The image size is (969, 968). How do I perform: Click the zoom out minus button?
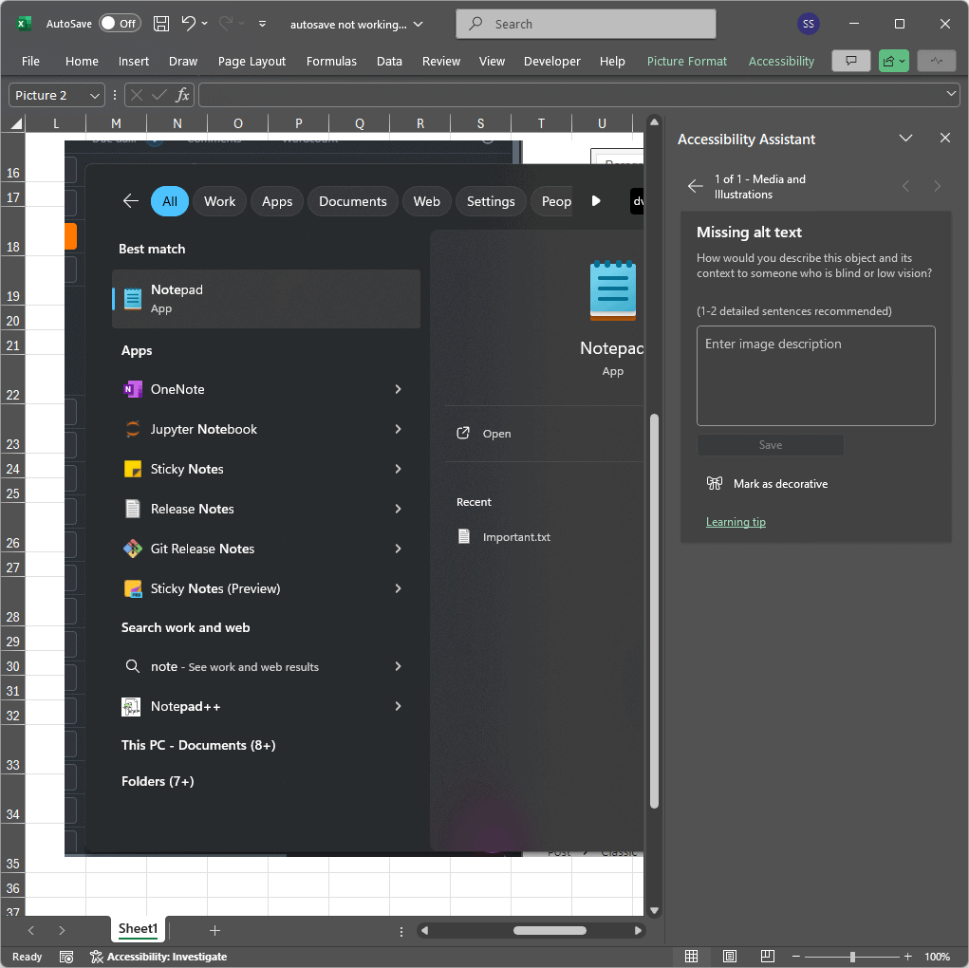coord(796,957)
